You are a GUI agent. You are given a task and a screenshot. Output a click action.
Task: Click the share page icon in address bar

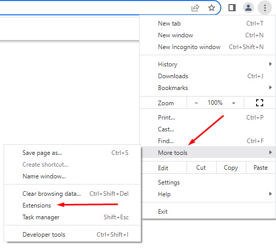195,8
